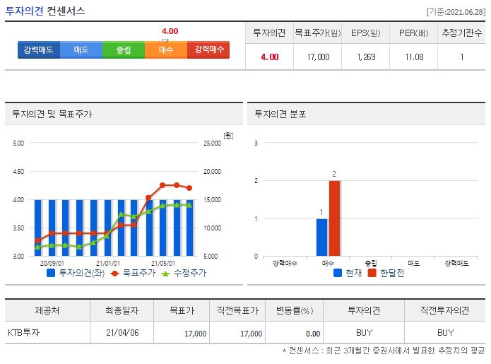The image size is (491, 364).
Task: Click the 직전투자의견 column header
Action: coord(444,310)
